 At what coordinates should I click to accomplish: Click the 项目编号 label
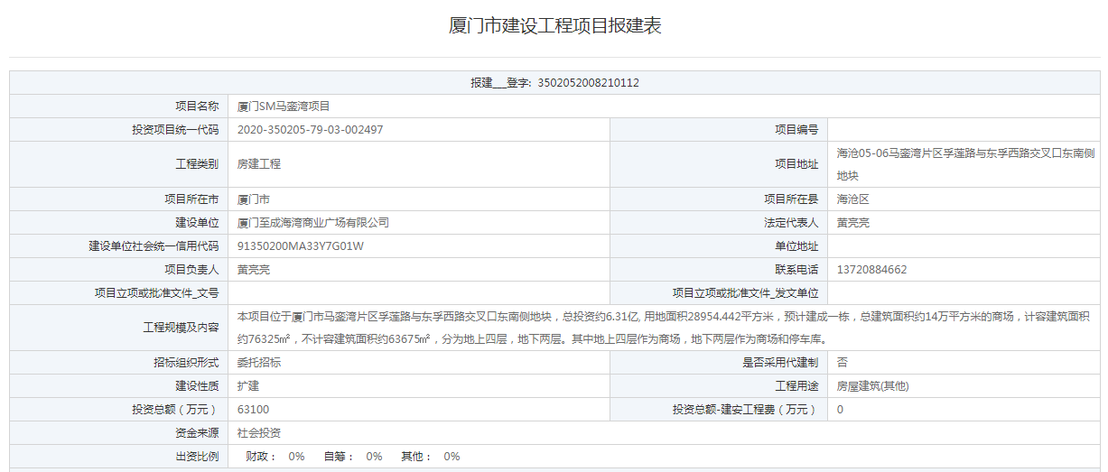796,129
